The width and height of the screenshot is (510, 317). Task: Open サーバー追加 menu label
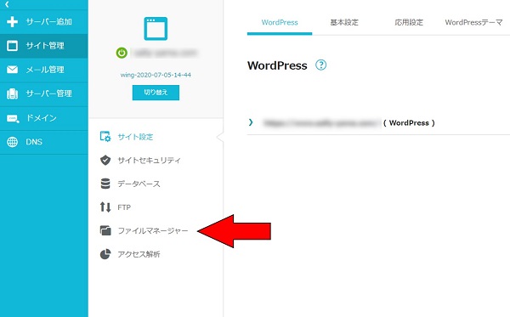pos(48,22)
